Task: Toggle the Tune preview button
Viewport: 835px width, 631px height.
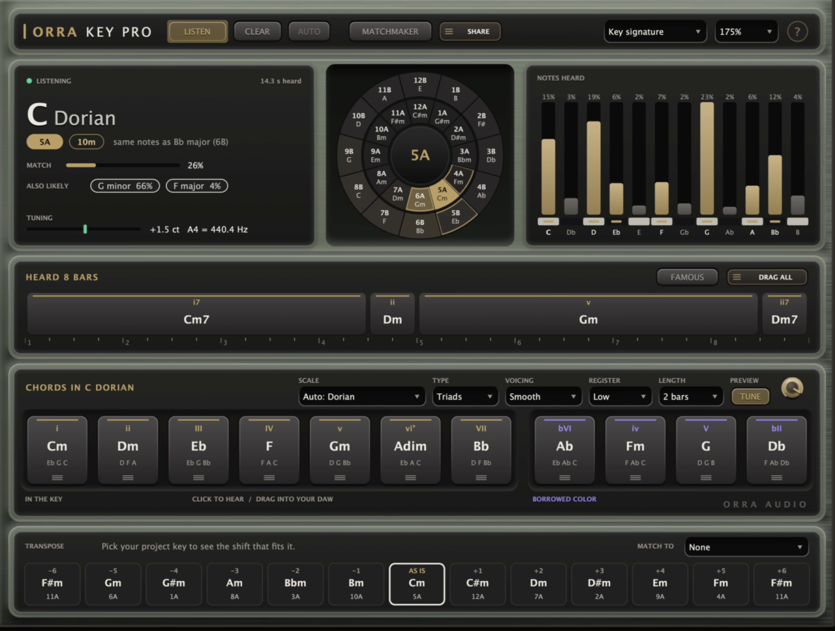Action: click(x=750, y=396)
